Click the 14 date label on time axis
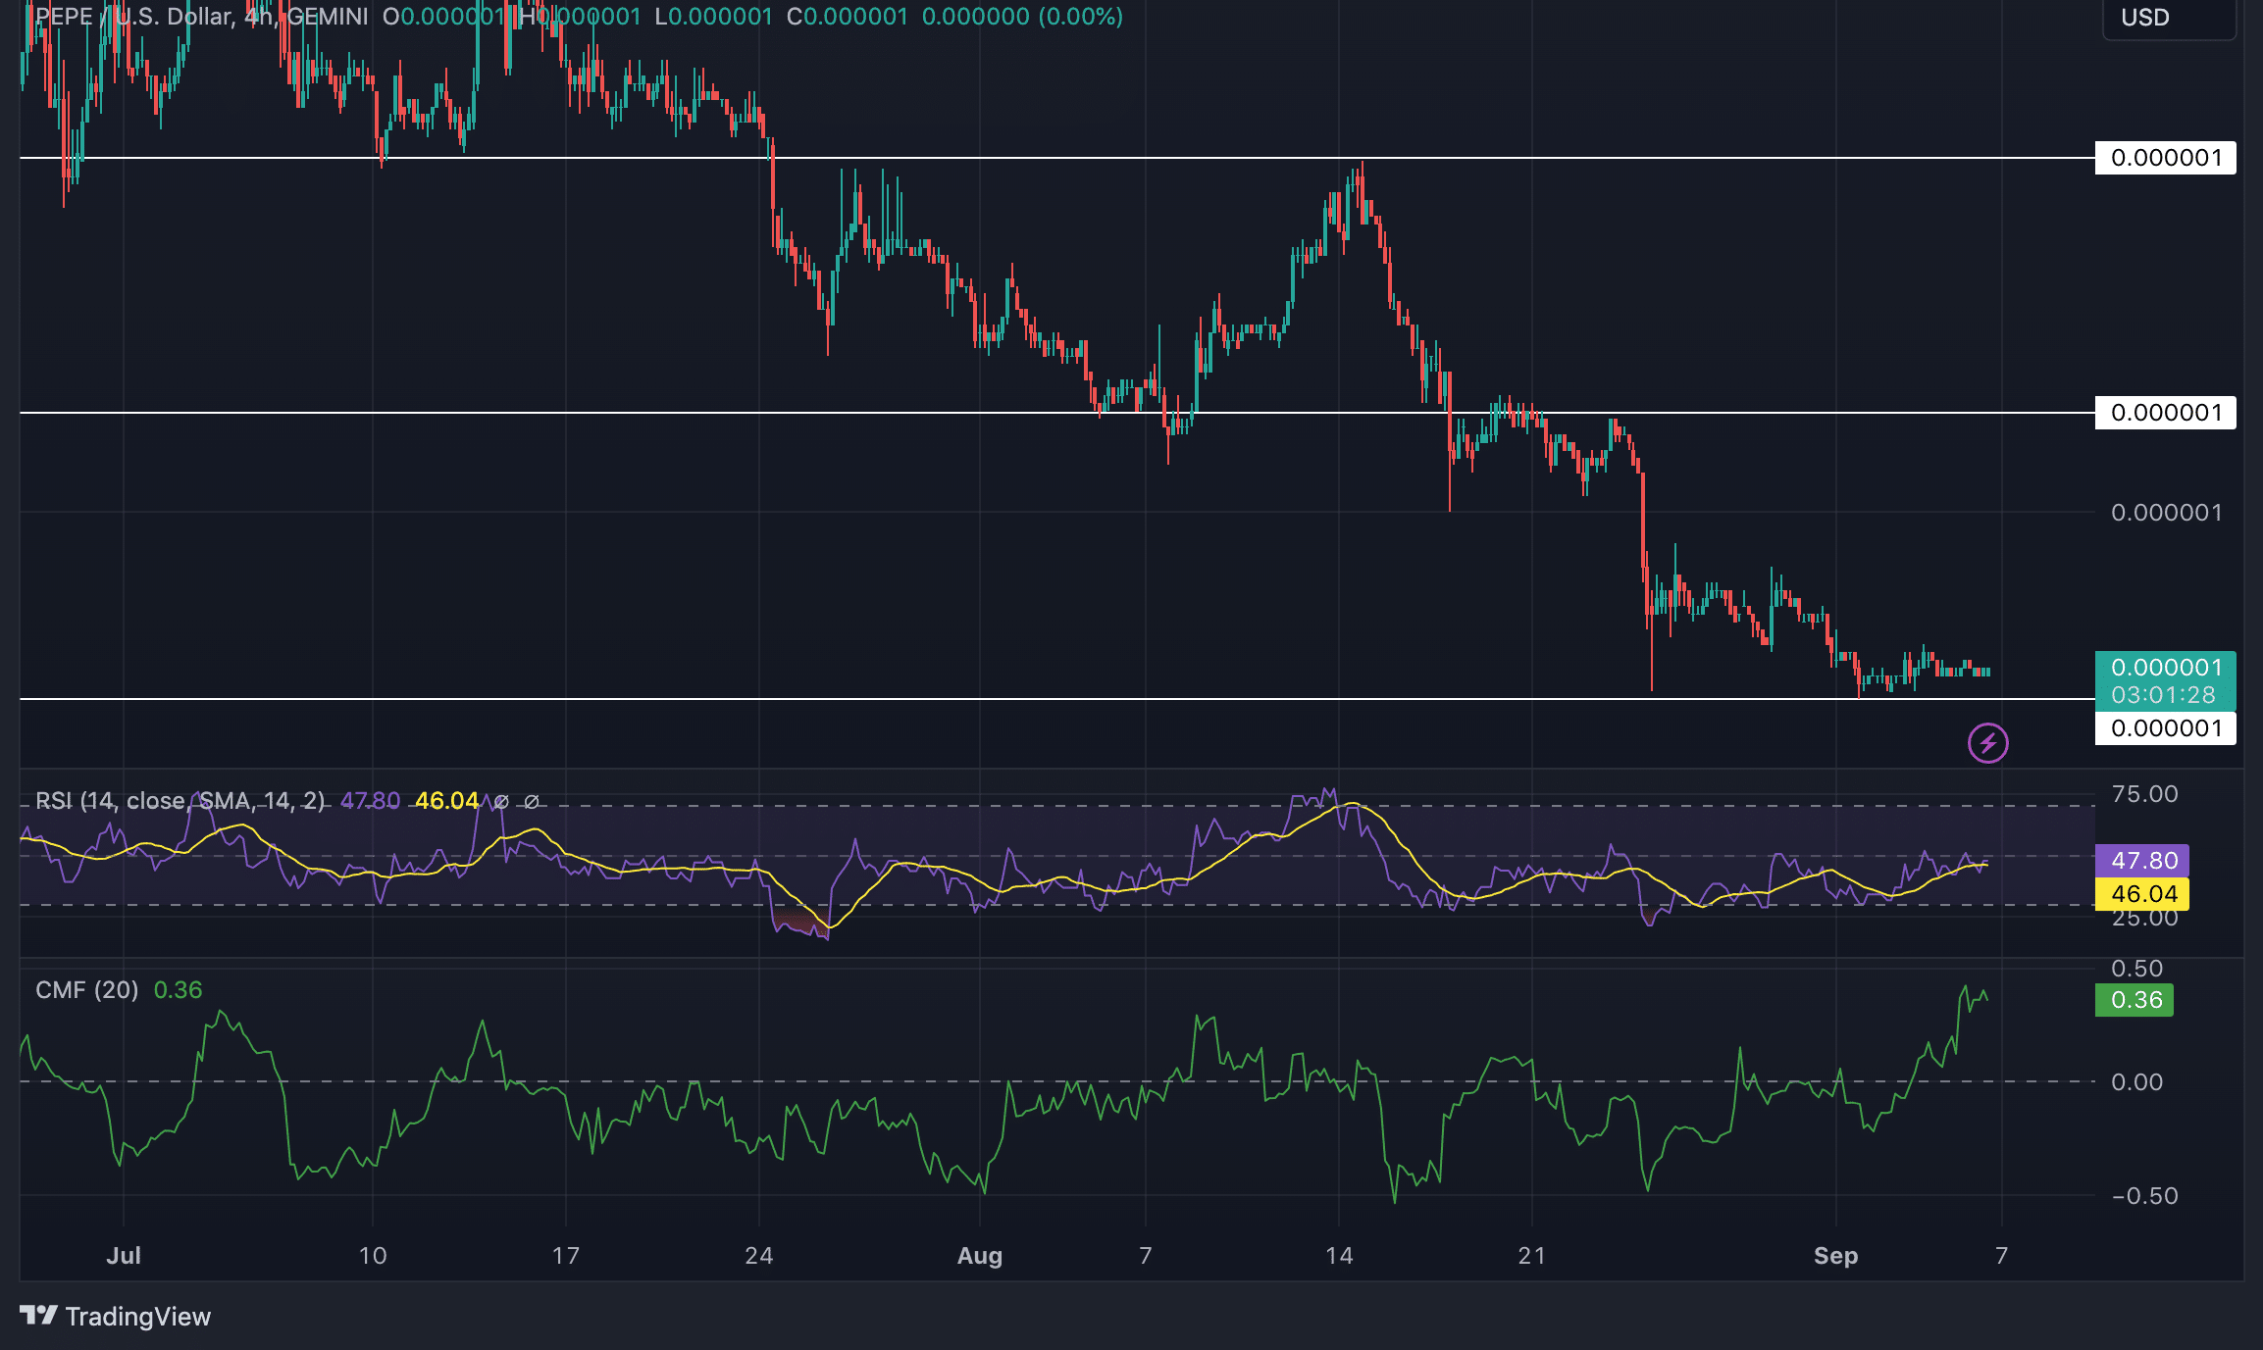Screen dimensions: 2263x1350 [x=1339, y=1256]
